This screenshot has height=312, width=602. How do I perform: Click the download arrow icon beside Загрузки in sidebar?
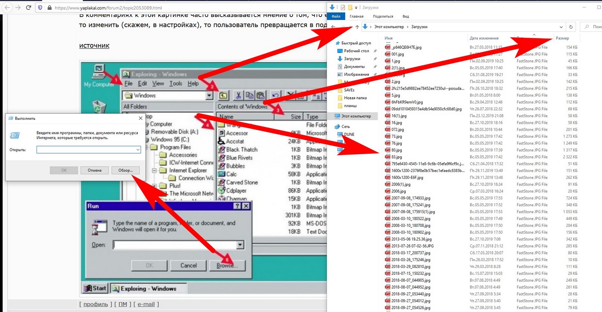click(340, 59)
